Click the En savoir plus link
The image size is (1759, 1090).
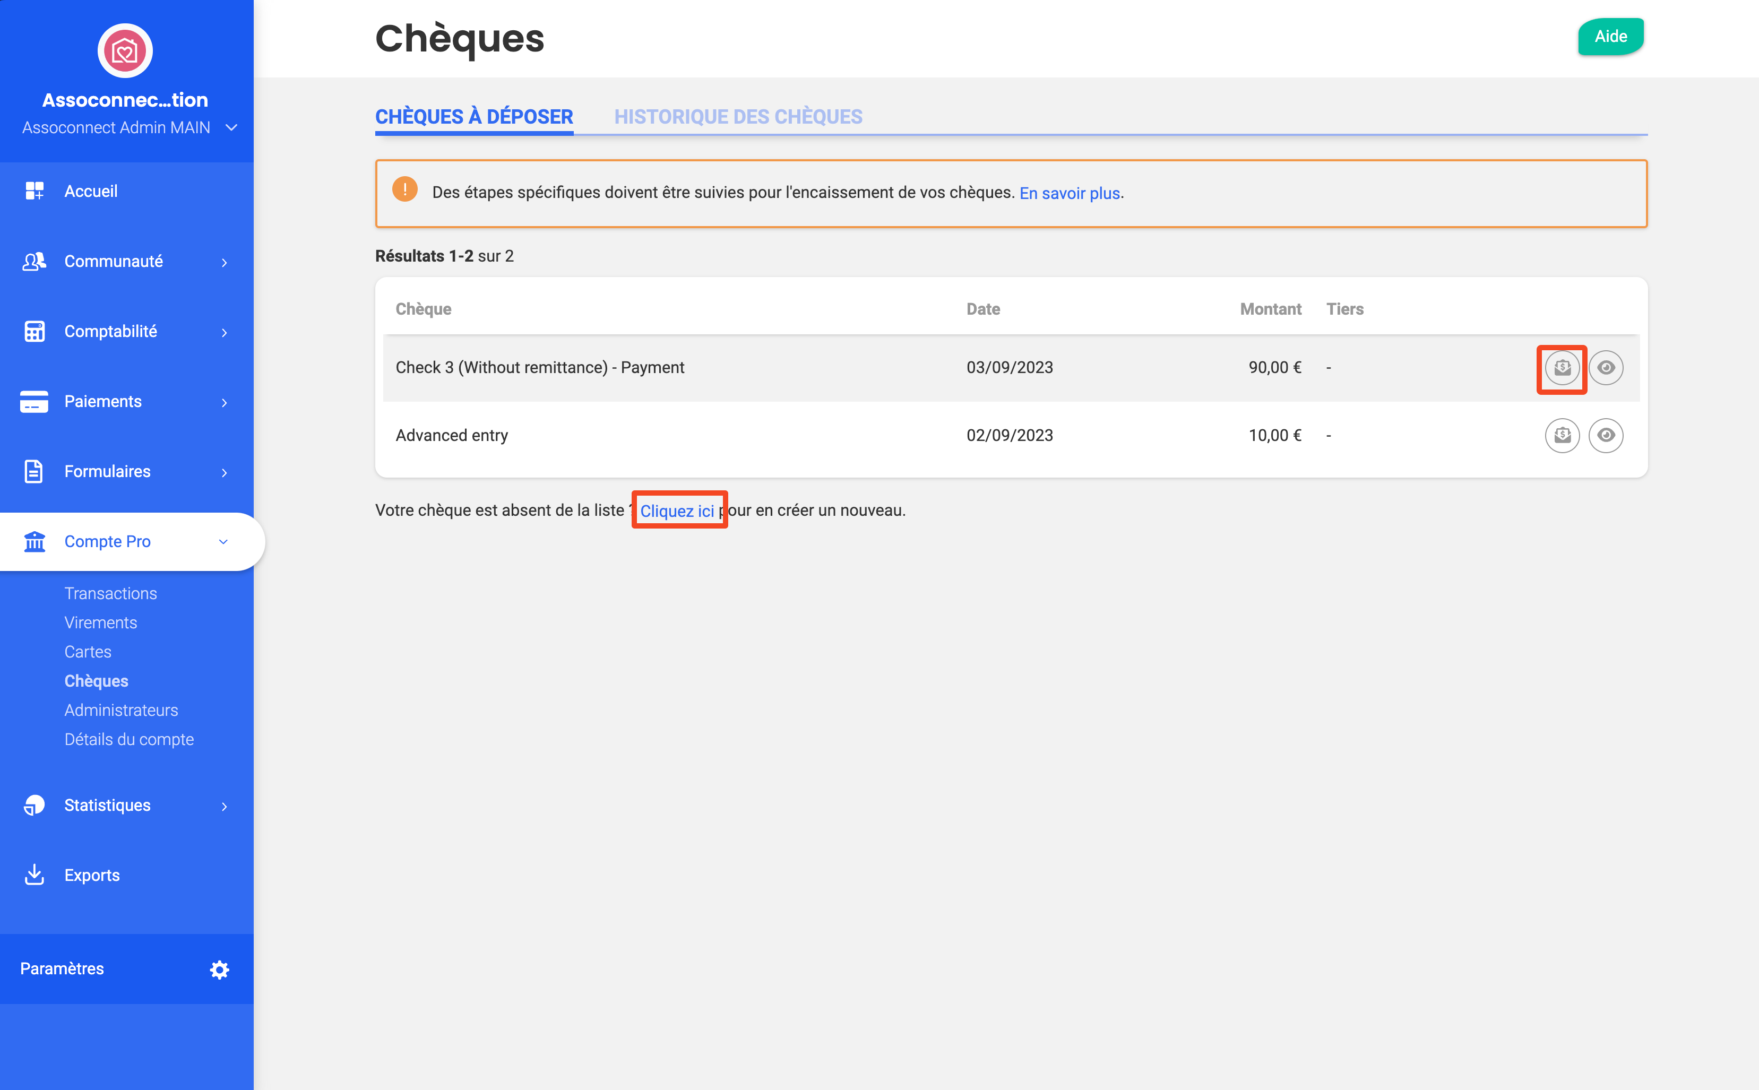pyautogui.click(x=1069, y=193)
